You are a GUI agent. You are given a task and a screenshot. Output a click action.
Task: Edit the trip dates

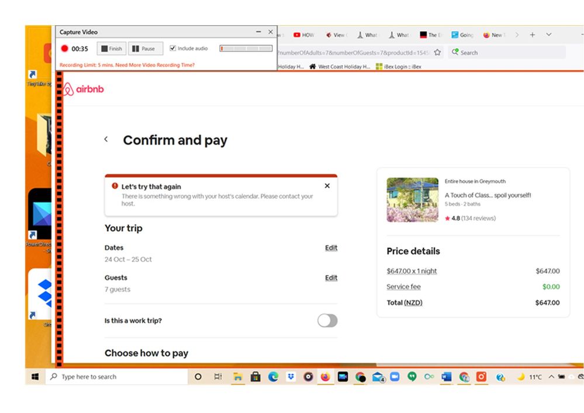pos(331,247)
